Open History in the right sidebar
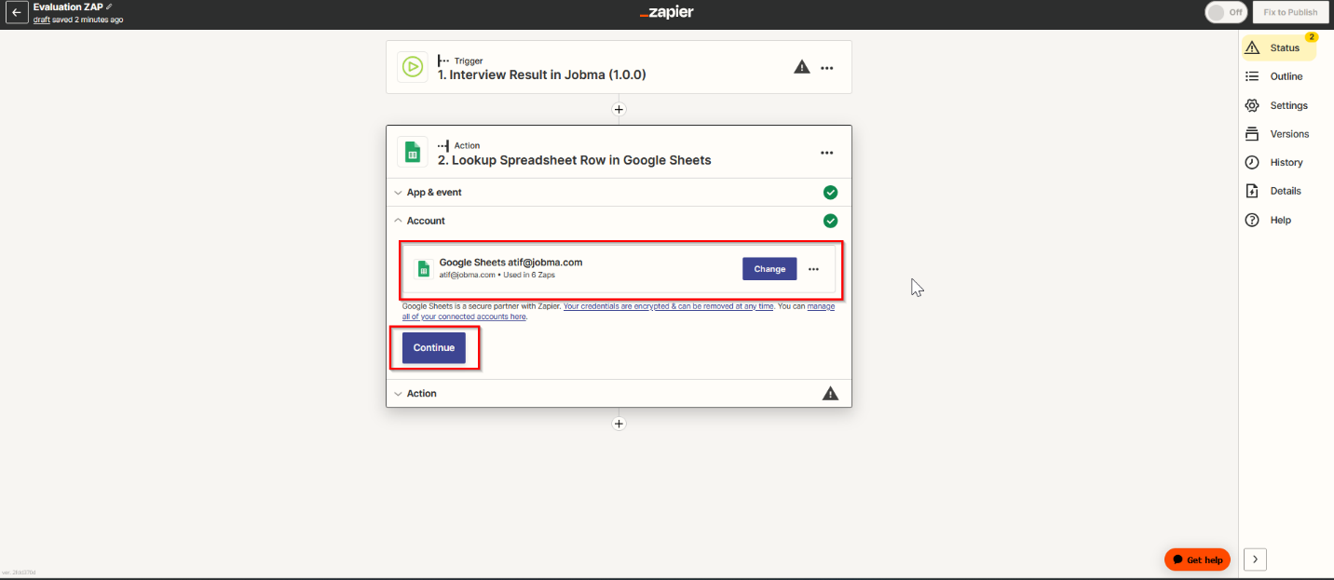This screenshot has height=580, width=1334. (1274, 162)
